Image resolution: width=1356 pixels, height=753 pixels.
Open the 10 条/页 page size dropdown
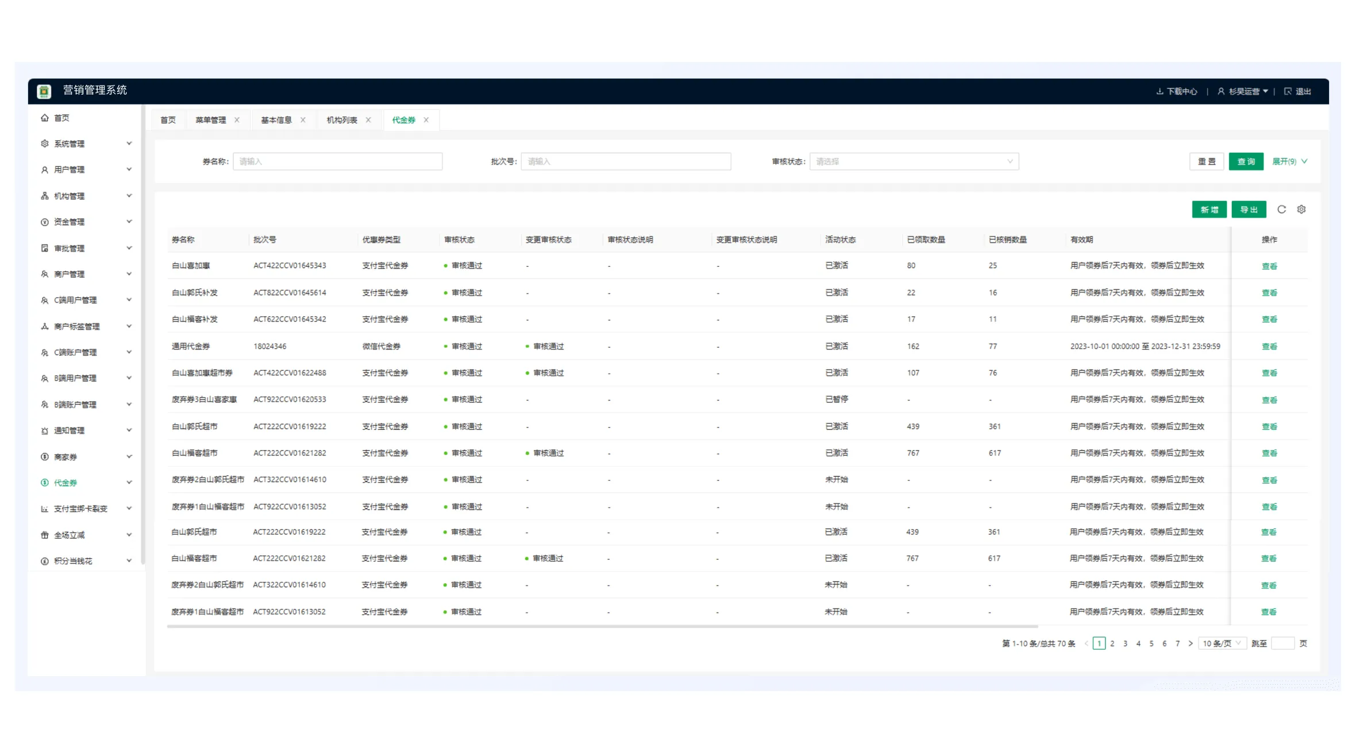tap(1222, 643)
